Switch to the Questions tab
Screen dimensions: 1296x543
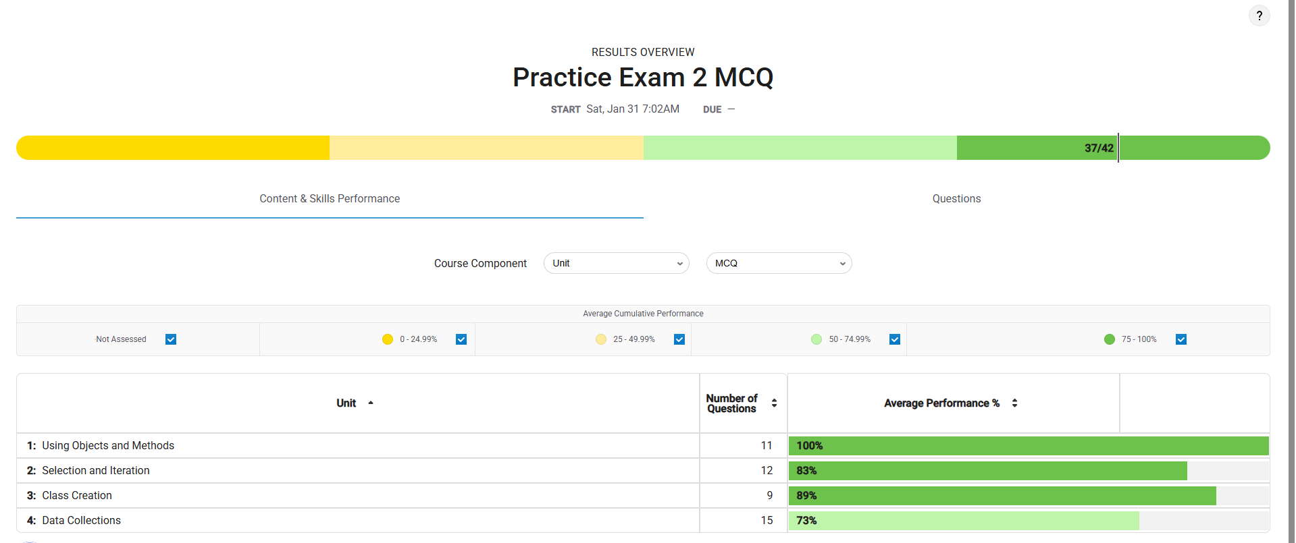click(x=956, y=199)
